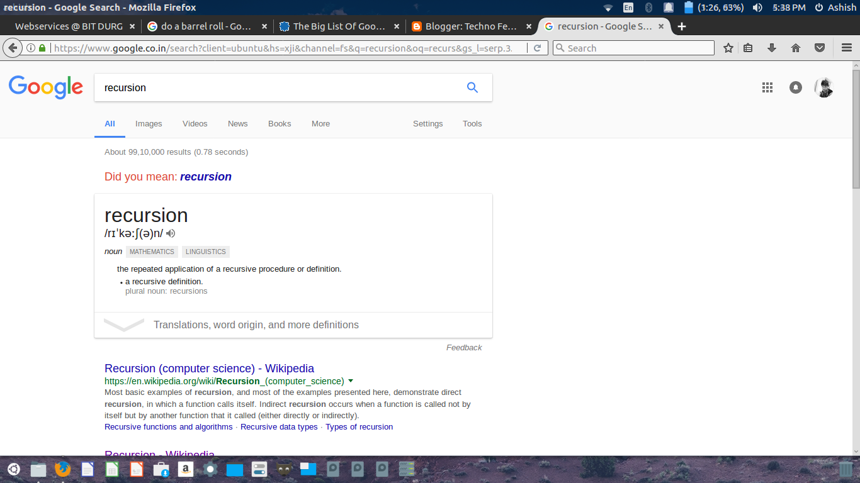This screenshot has height=483, width=860.
Task: Select the Books search tab
Action: coord(280,124)
